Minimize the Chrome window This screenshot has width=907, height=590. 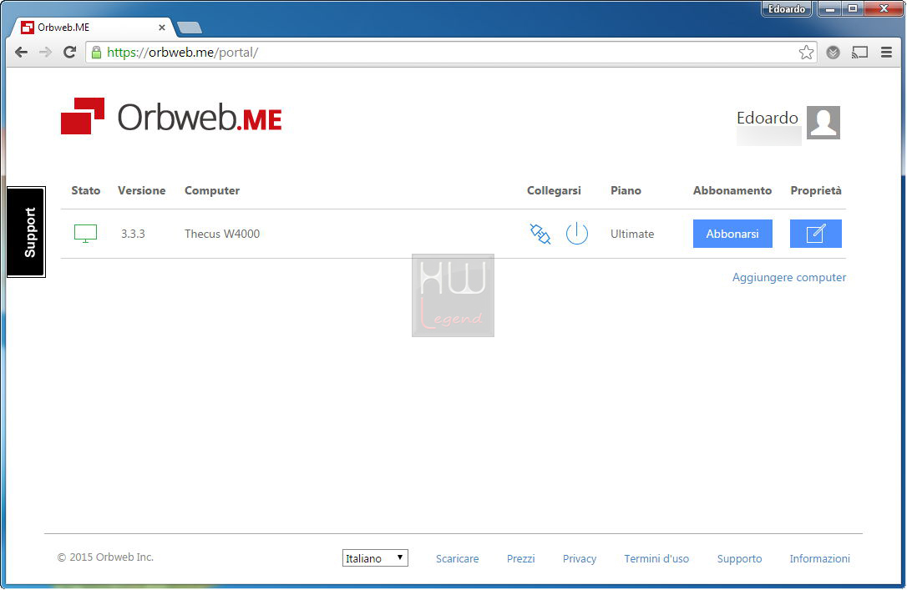point(830,8)
